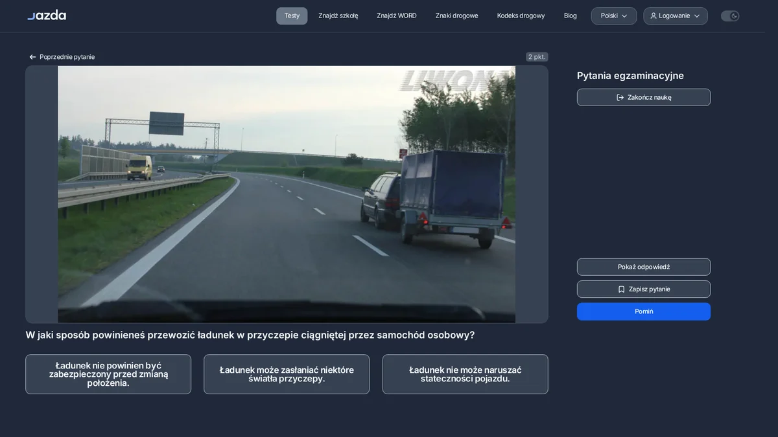The image size is (778, 437).
Task: Expand the Logowanie dropdown chevron
Action: click(697, 16)
